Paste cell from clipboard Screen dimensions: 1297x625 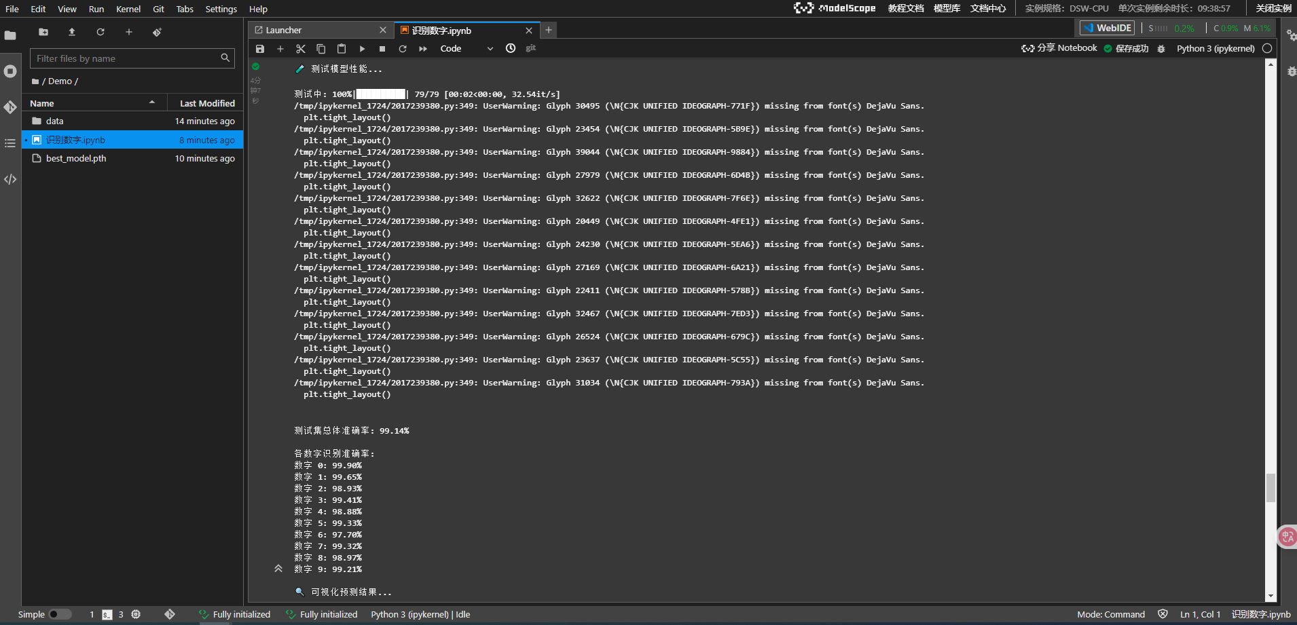342,49
